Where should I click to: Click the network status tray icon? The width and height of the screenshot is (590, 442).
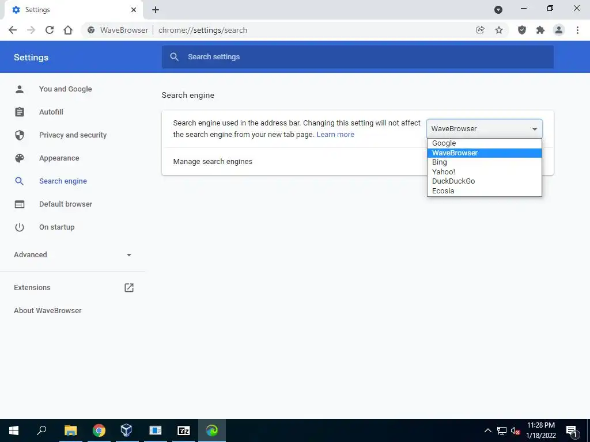pyautogui.click(x=502, y=430)
